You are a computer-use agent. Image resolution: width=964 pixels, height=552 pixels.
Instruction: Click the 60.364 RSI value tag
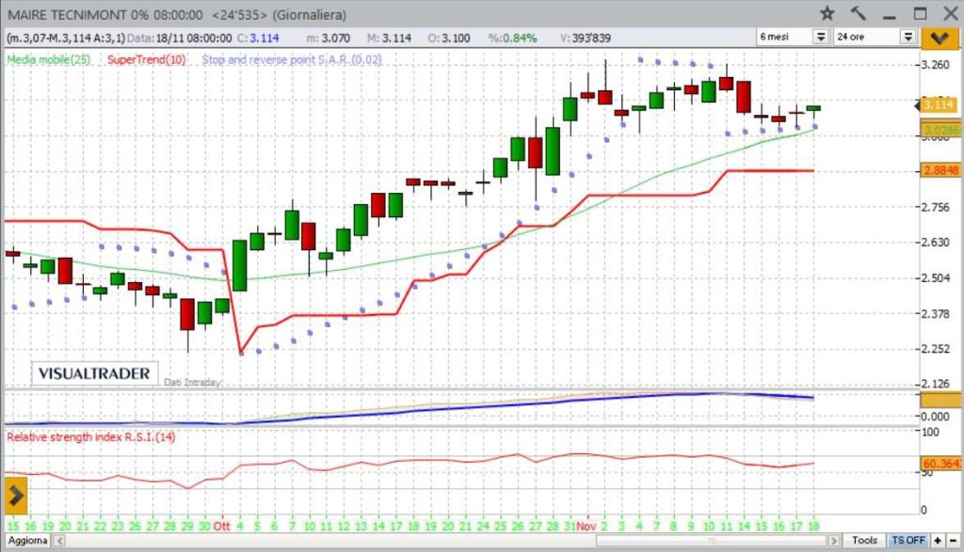940,464
